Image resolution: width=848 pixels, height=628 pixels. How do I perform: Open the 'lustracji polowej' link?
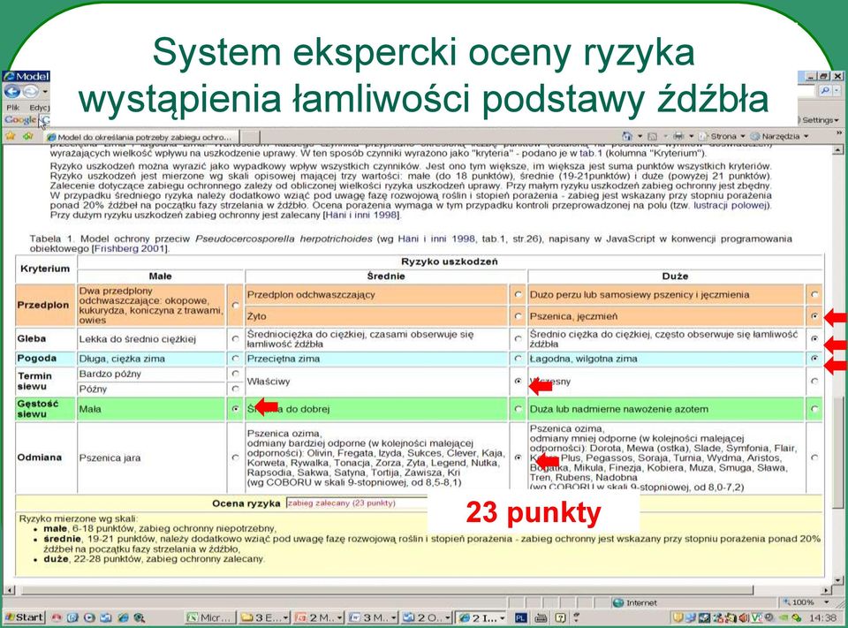pos(731,205)
